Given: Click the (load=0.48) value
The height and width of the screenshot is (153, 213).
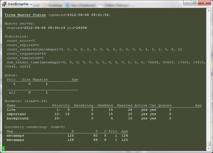Looking at the screenshot, I should pos(36,101).
